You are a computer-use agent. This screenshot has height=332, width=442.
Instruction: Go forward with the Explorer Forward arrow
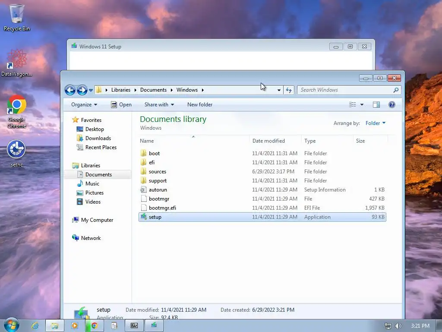82,90
